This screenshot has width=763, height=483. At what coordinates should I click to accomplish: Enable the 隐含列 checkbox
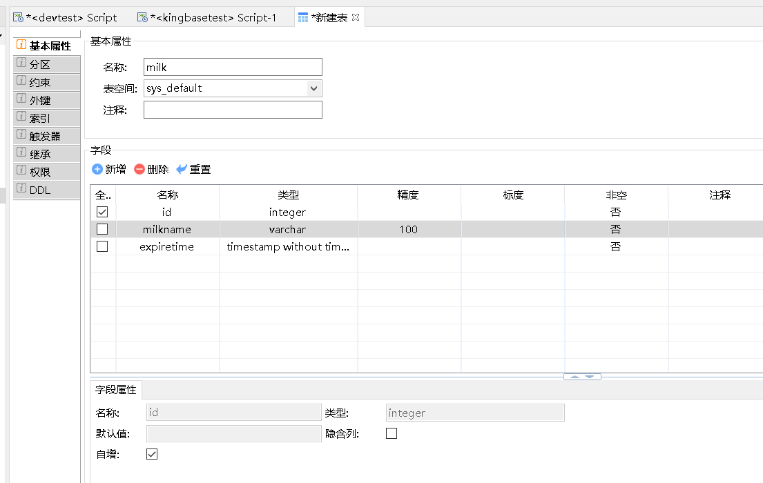tap(392, 433)
